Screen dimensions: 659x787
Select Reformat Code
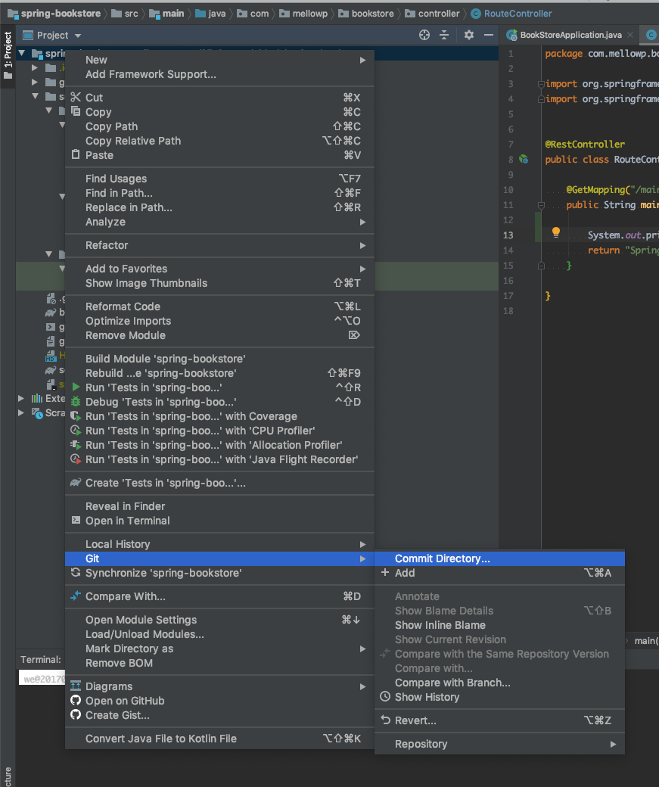pyautogui.click(x=123, y=306)
